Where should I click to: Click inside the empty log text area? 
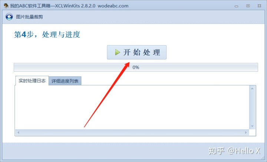tap(132, 107)
